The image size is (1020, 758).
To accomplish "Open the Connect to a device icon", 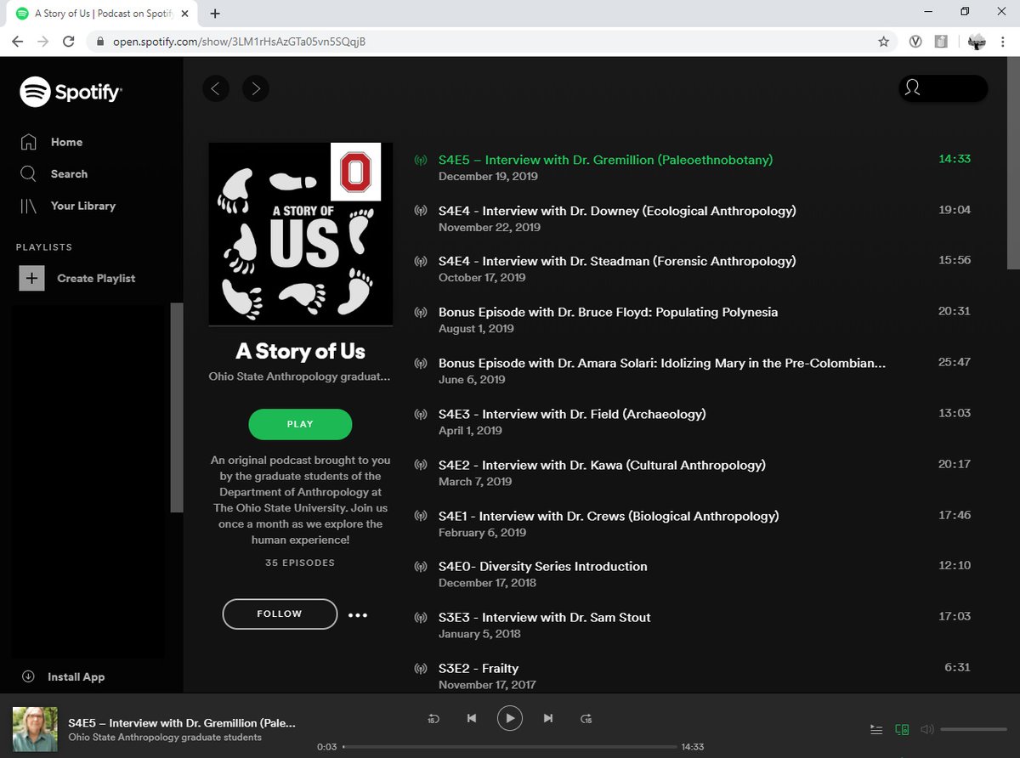I will pos(902,729).
